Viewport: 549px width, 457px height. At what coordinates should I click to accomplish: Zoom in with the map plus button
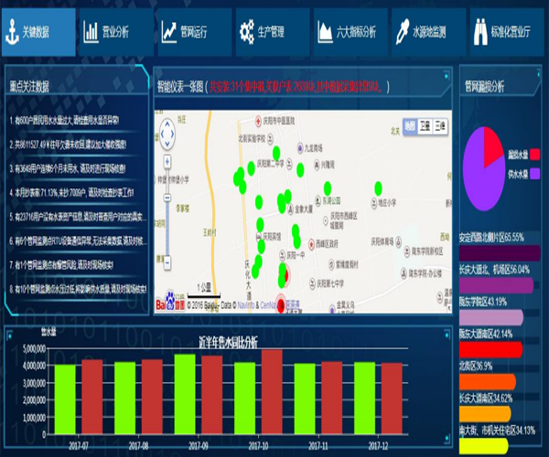point(167,162)
